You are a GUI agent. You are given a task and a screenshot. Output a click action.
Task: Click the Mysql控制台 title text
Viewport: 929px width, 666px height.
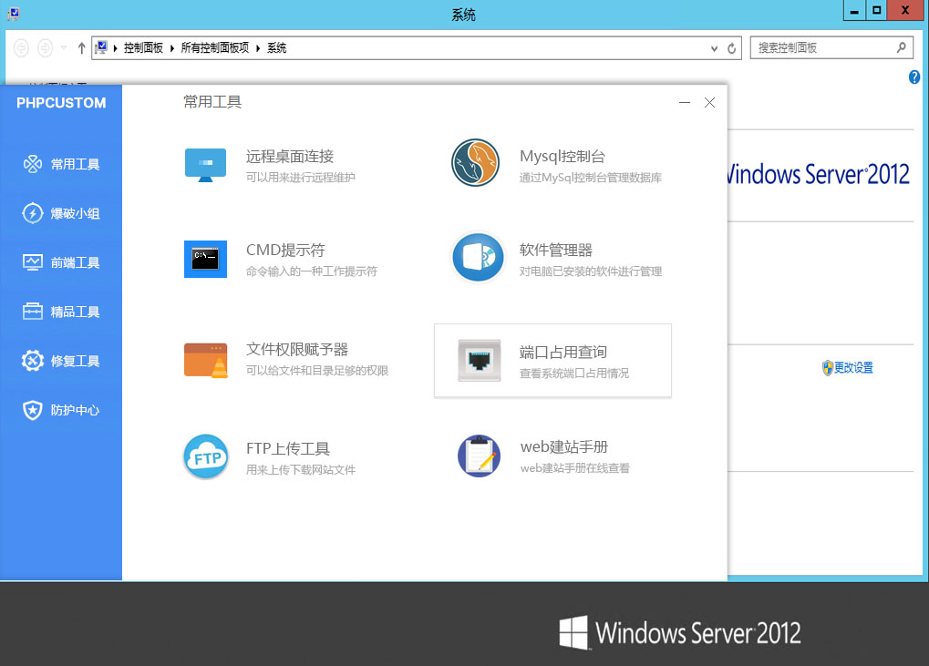pyautogui.click(x=563, y=157)
